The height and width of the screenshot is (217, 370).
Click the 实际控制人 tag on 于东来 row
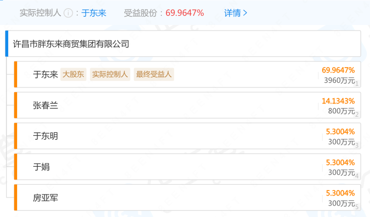point(110,74)
